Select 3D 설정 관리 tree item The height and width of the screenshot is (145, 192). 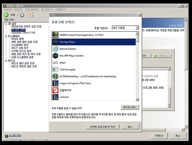click(18, 30)
